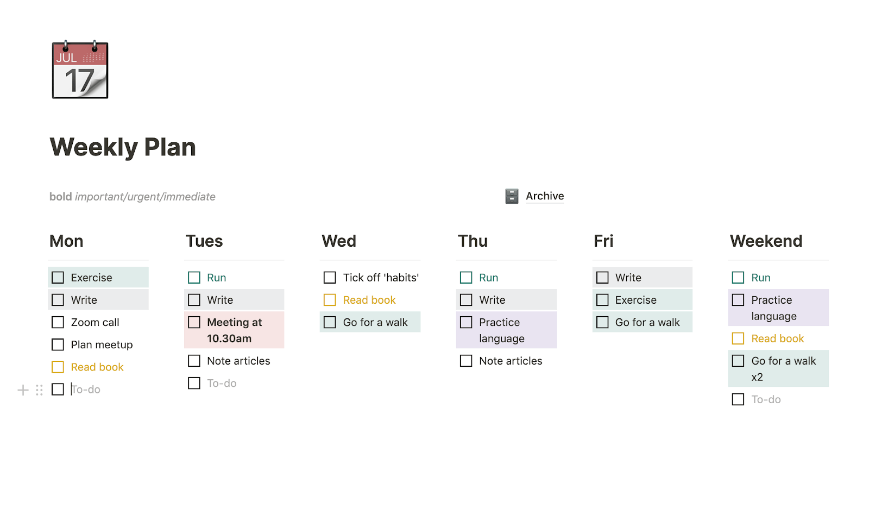Click the six-dot drag handle icon

tap(39, 390)
